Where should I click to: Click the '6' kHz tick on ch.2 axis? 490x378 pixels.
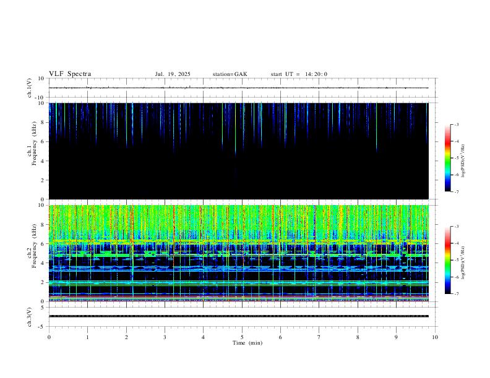(43, 244)
